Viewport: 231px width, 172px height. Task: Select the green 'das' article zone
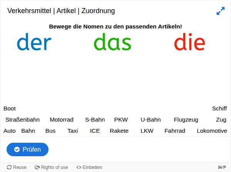(x=112, y=42)
